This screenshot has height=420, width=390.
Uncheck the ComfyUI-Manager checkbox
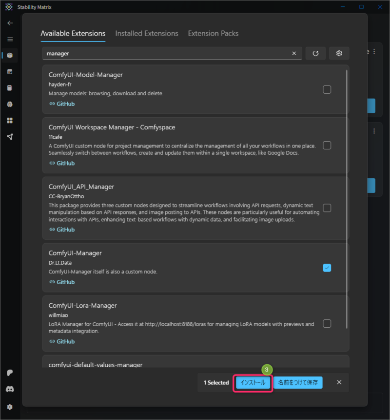[x=327, y=268]
